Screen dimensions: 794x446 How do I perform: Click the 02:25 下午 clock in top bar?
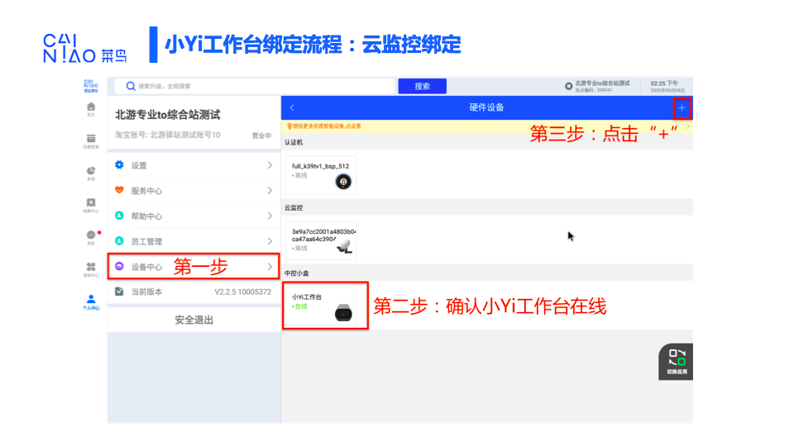[x=664, y=83]
